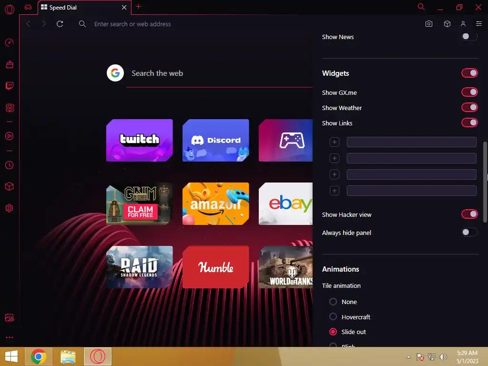The height and width of the screenshot is (366, 488).
Task: Open the profile account icon
Action: tap(463, 24)
